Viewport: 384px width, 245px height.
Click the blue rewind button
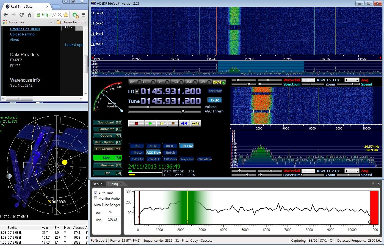184,123
